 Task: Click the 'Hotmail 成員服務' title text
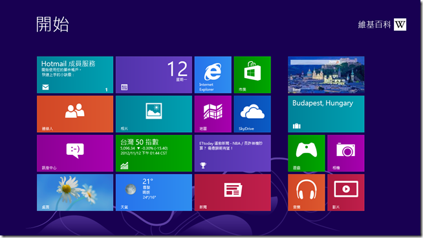click(x=69, y=64)
